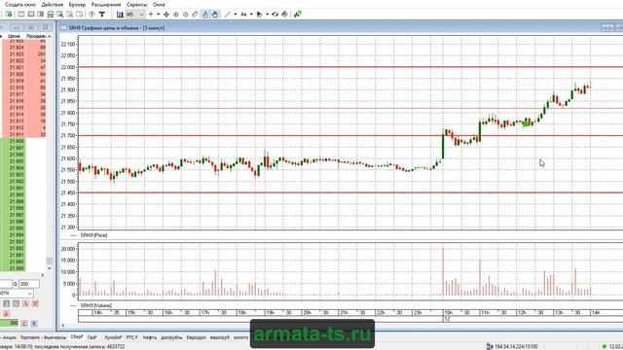Click the Продажа column header in order book
This screenshot has height=350, width=623.
tap(36, 36)
